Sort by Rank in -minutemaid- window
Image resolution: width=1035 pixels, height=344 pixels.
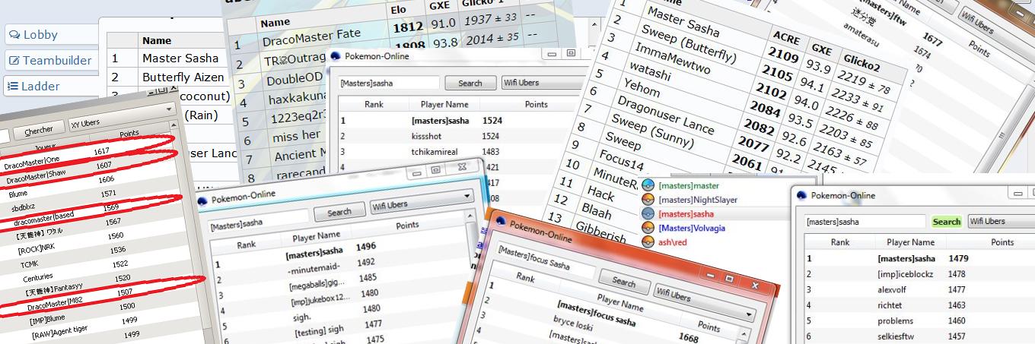[246, 245]
